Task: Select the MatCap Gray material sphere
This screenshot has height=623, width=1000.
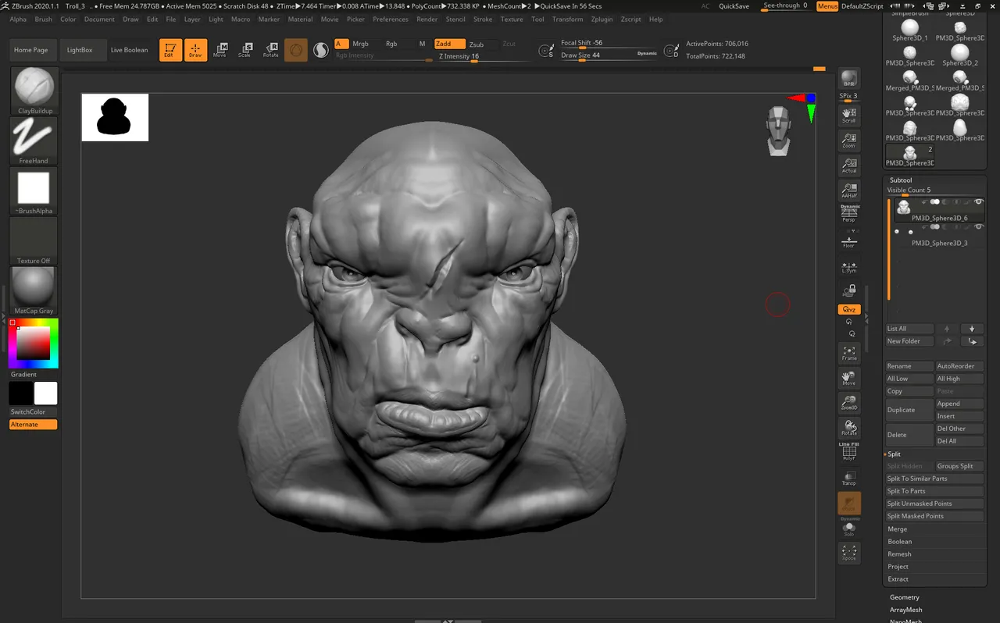Action: [34, 290]
